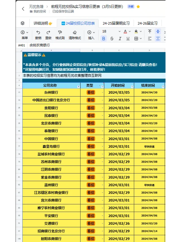The image size is (181, 242).
Task: Click 春招 tag in 中国银行 row
Action: [91, 139]
